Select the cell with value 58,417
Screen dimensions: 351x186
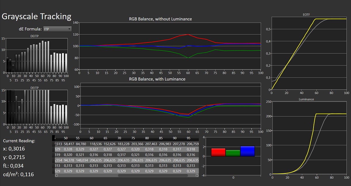click(x=69, y=144)
